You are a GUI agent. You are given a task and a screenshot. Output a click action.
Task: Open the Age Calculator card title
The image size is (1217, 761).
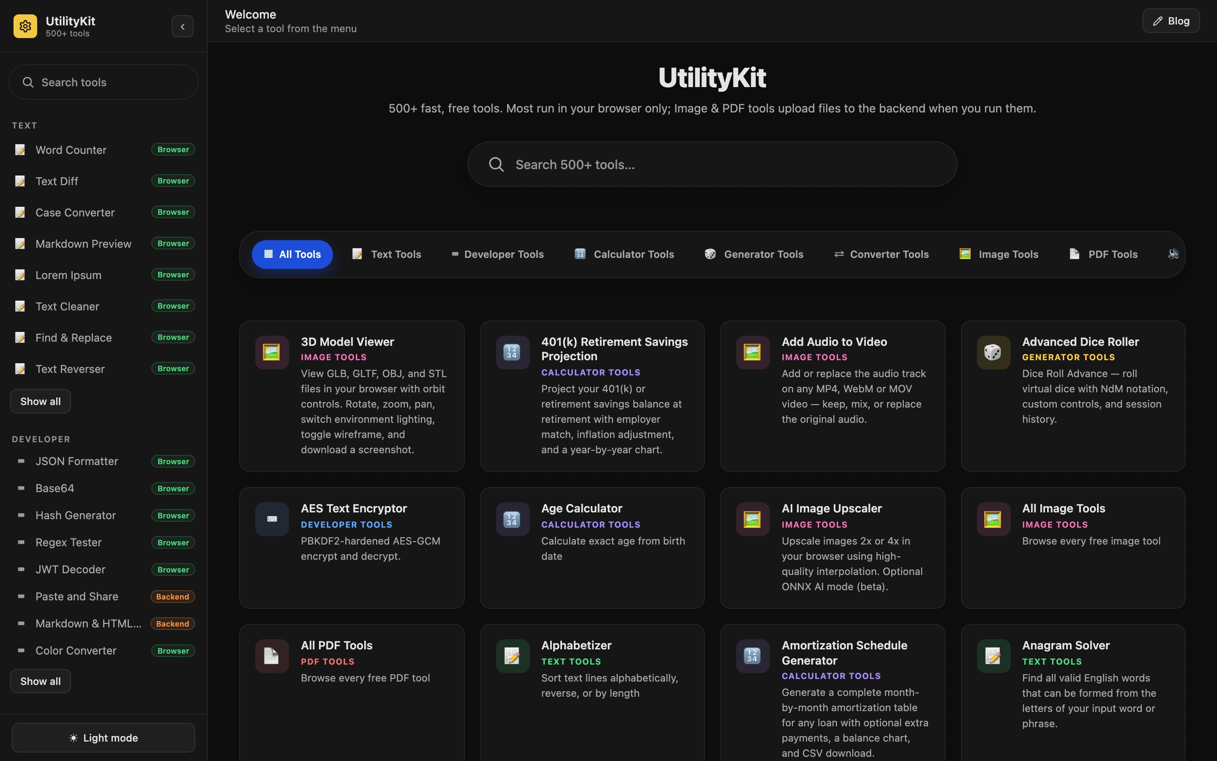[x=581, y=508]
